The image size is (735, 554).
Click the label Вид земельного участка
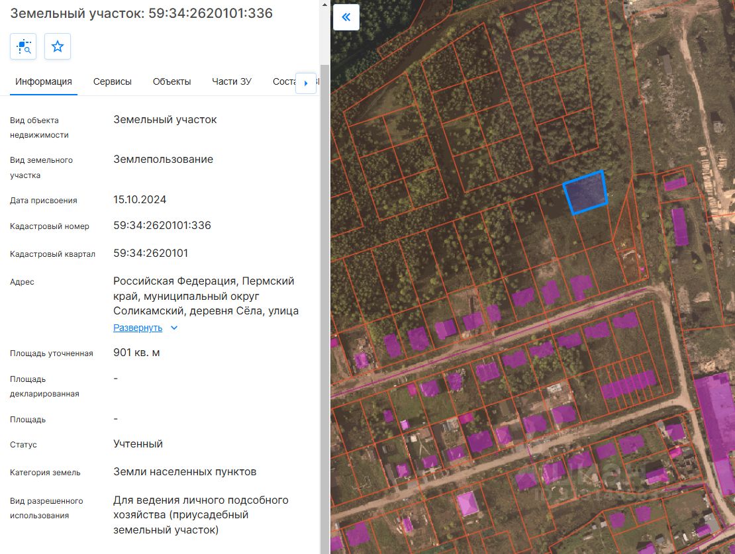(41, 167)
